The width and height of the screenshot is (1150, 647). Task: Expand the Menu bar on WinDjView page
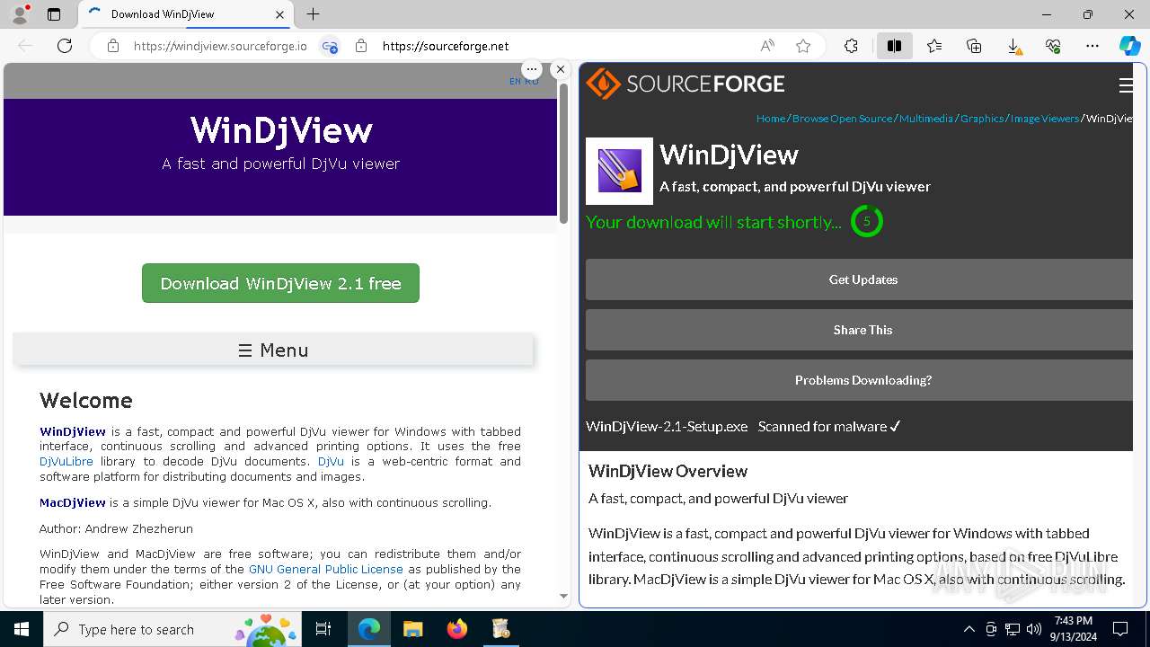tap(273, 350)
